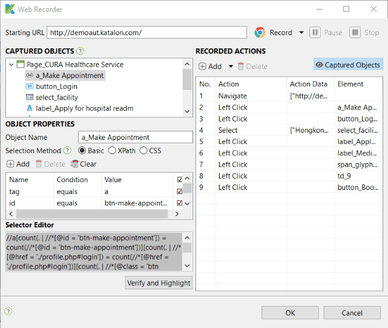Delete the selected recorded action

click(x=252, y=66)
